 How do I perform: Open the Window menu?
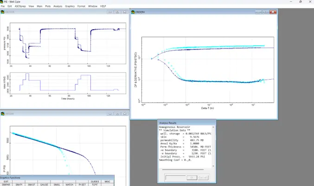click(93, 6)
